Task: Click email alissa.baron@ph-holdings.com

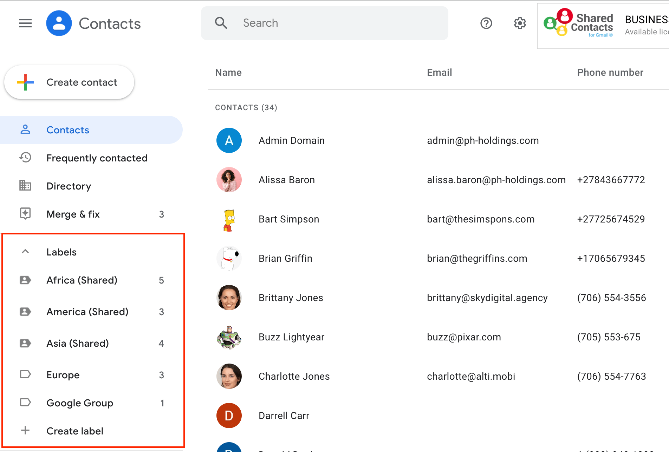Action: coord(496,180)
